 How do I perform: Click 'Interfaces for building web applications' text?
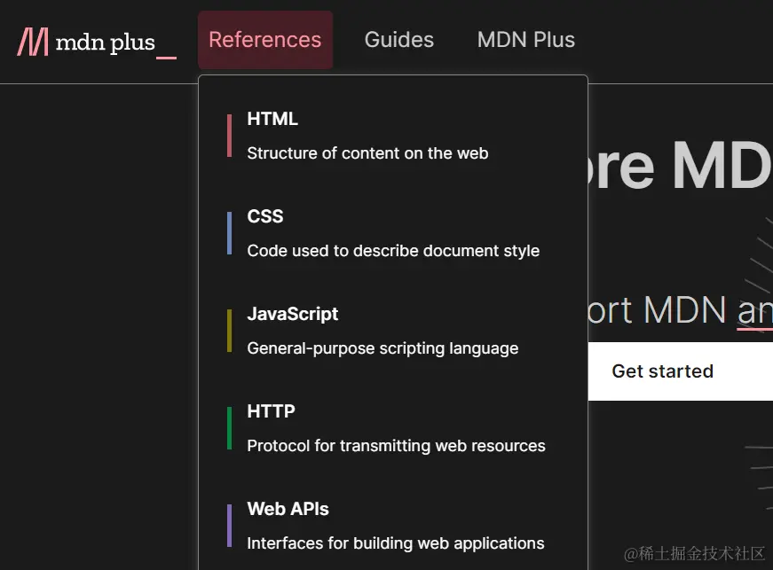tap(396, 543)
